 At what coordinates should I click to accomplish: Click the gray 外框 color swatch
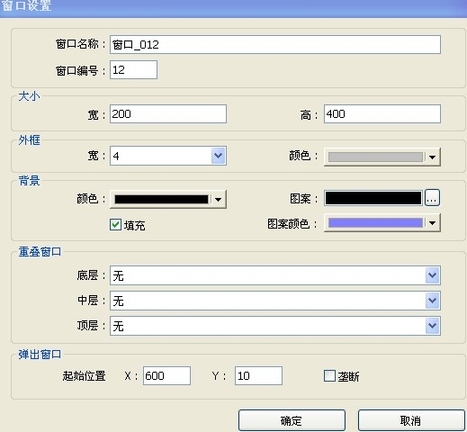pos(375,157)
